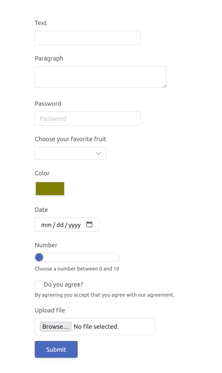
Task: Click the empty Number slider track
Action: tap(81, 257)
